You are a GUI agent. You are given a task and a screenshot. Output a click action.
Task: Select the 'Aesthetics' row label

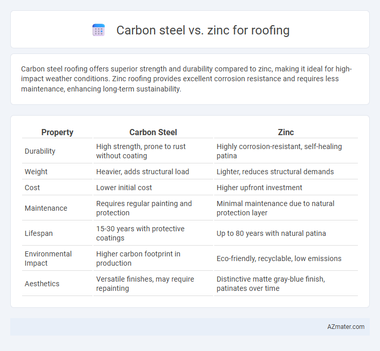[42, 284]
